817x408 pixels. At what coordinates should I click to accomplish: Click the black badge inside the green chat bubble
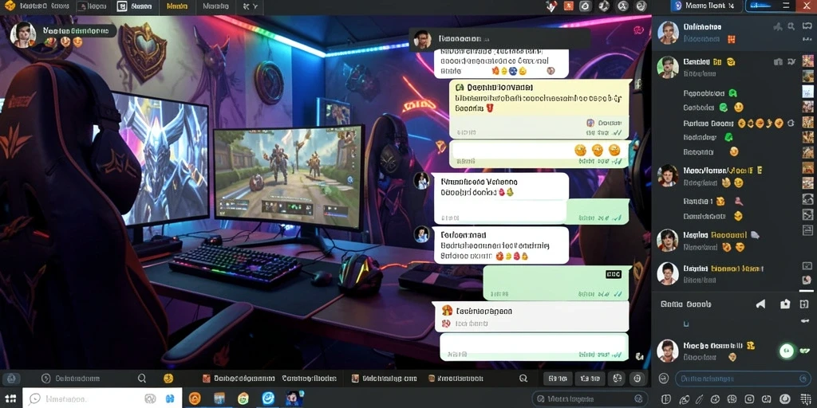click(614, 274)
